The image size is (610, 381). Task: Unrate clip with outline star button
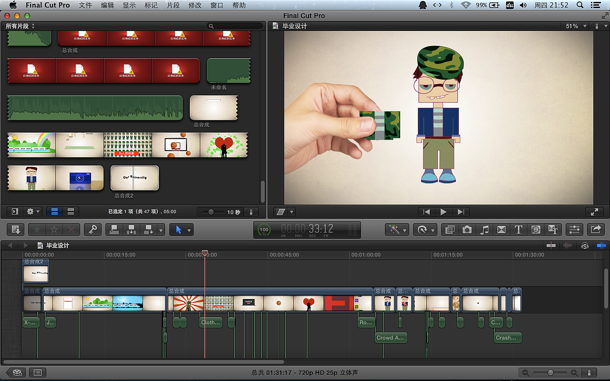pyautogui.click(x=54, y=229)
